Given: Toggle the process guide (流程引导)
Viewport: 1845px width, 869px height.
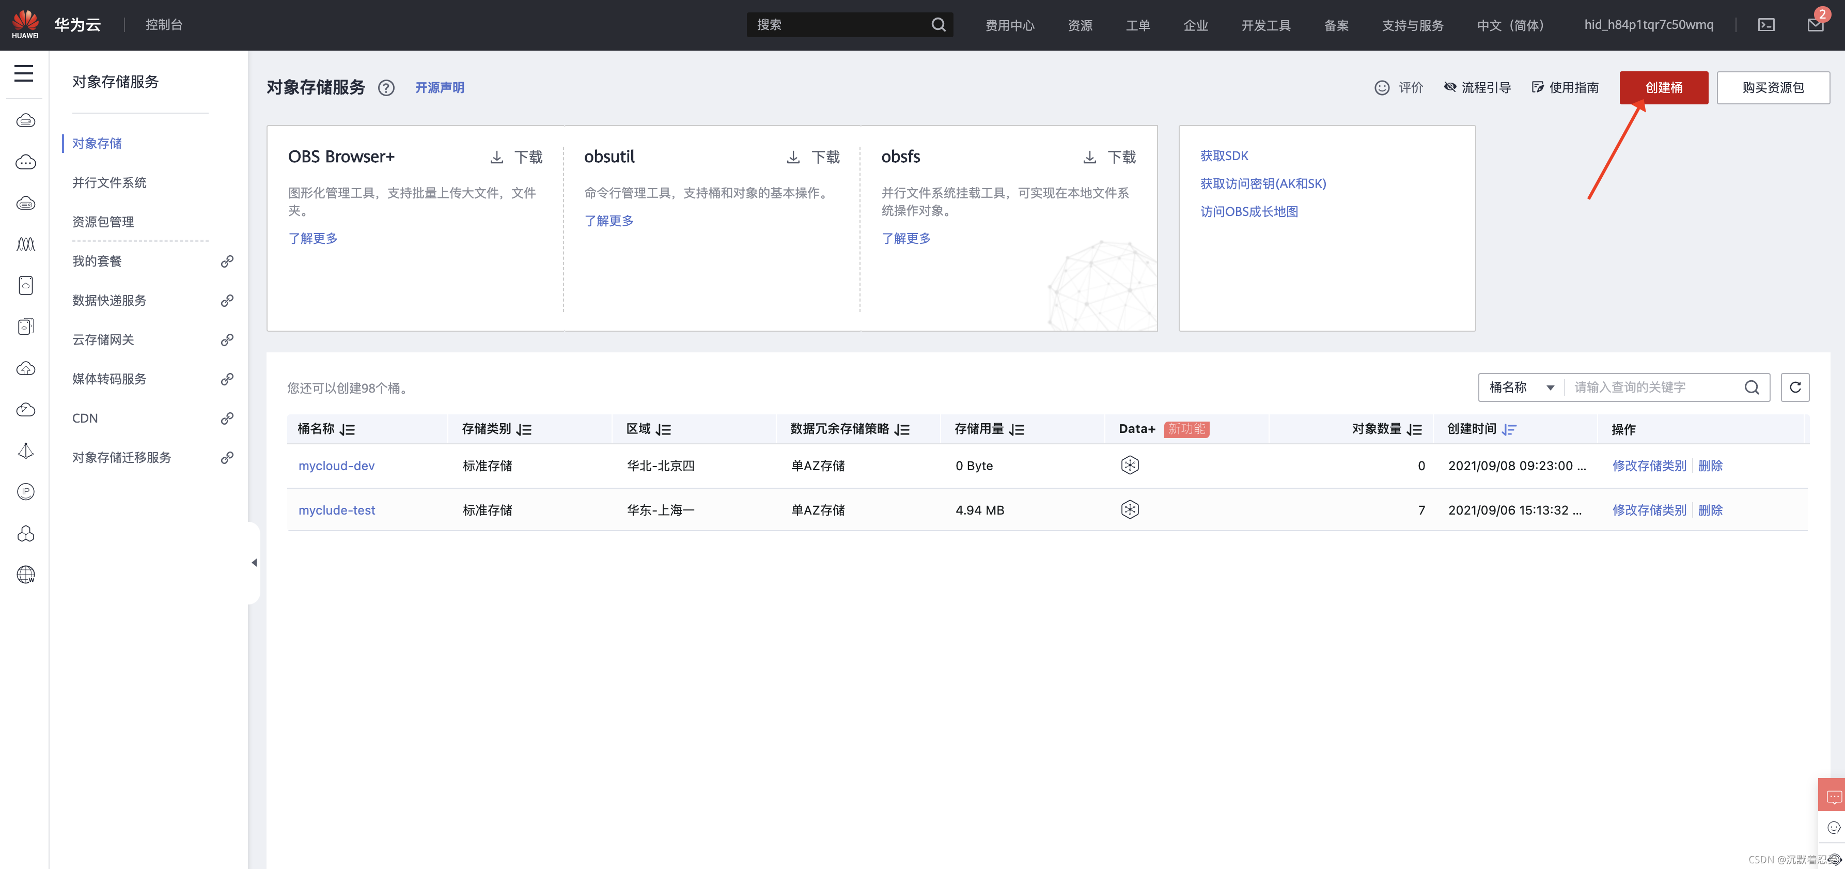Looking at the screenshot, I should [x=1477, y=87].
